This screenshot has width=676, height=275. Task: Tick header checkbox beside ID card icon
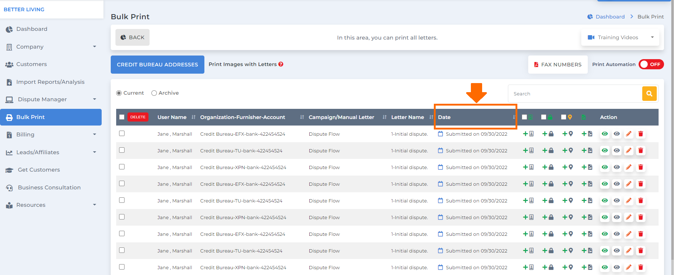(524, 117)
